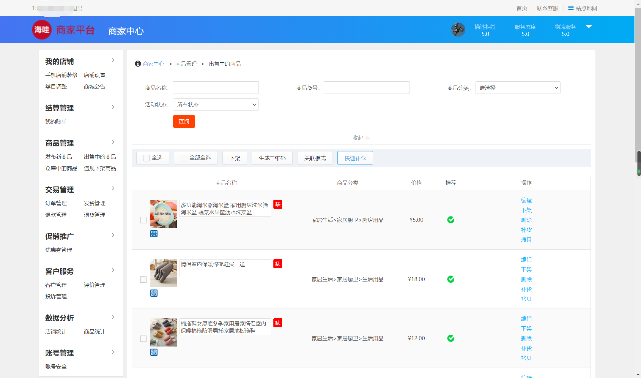
Task: Click the 关联板式 button
Action: [315, 158]
